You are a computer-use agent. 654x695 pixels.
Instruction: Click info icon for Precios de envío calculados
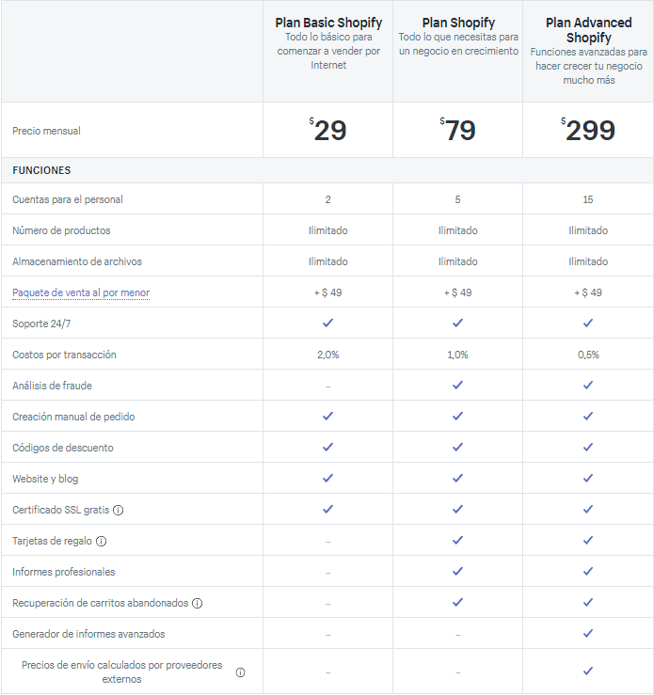[240, 672]
